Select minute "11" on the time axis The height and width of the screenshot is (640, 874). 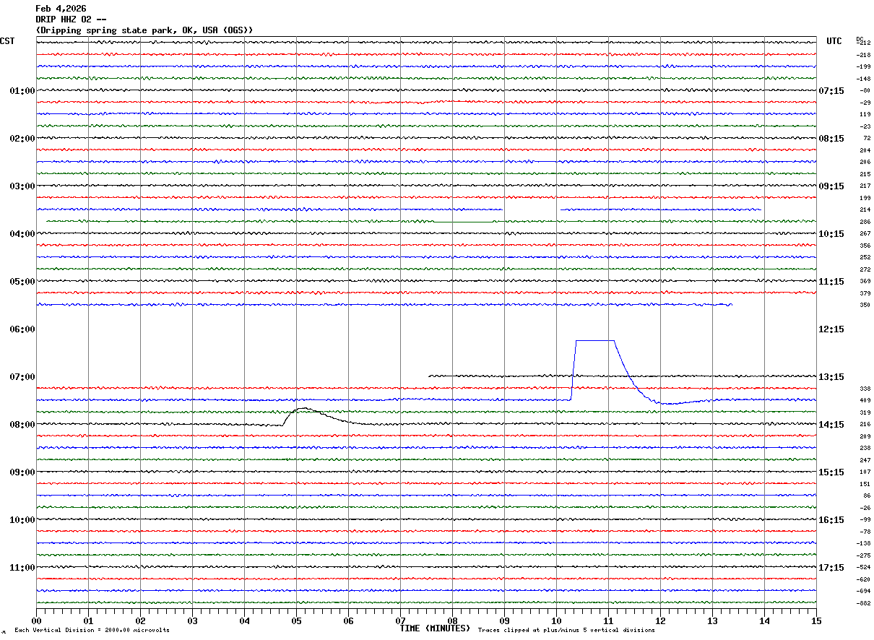click(608, 621)
